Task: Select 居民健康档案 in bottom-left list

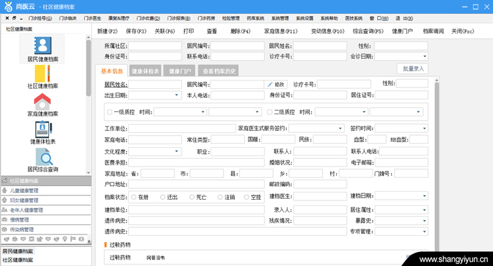Action: click(17, 252)
